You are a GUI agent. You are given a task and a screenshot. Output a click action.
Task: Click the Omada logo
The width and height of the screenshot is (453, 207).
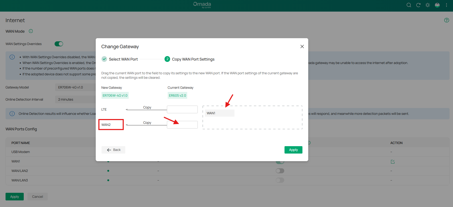coord(202,5)
